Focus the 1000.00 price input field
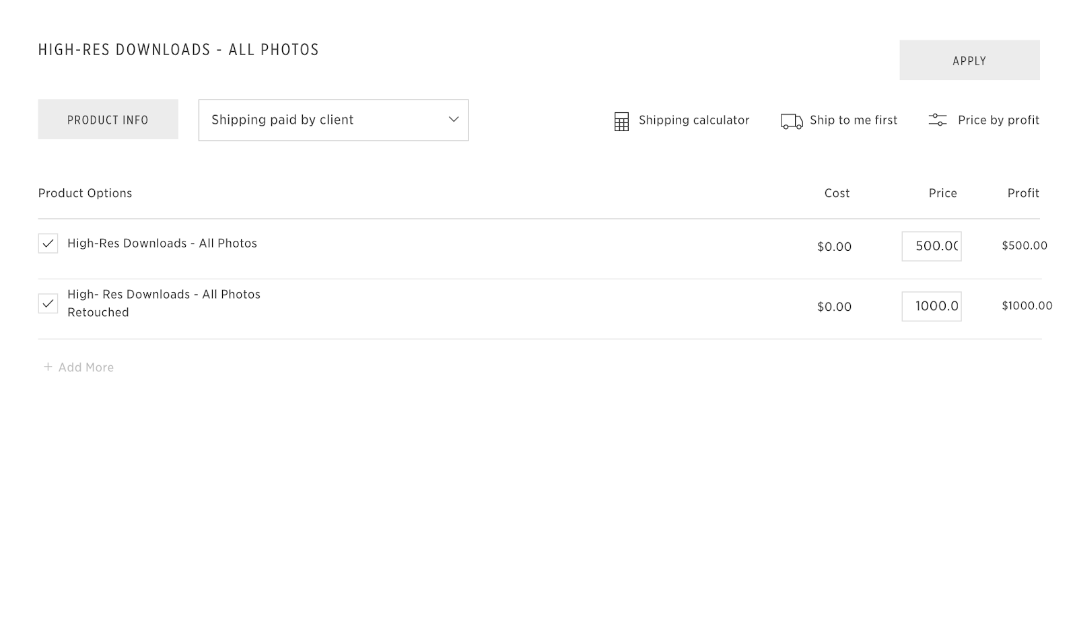Screen dimensions: 1077x635 point(931,306)
